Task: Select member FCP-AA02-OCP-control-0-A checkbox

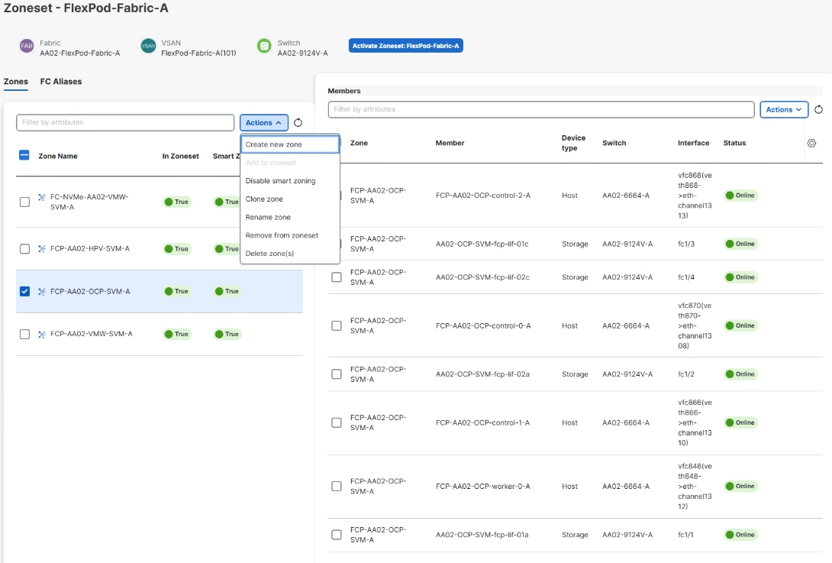Action: [337, 325]
